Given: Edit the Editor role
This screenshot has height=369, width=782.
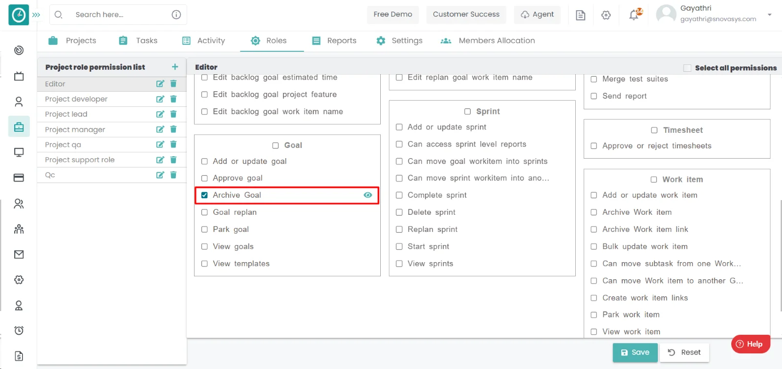Looking at the screenshot, I should (x=160, y=84).
